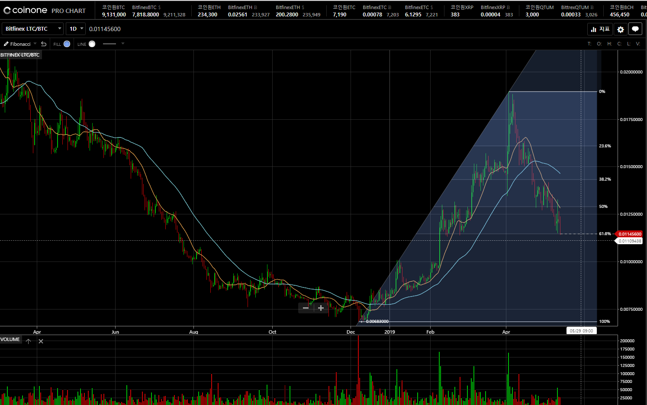Click the coinone logo

point(26,10)
